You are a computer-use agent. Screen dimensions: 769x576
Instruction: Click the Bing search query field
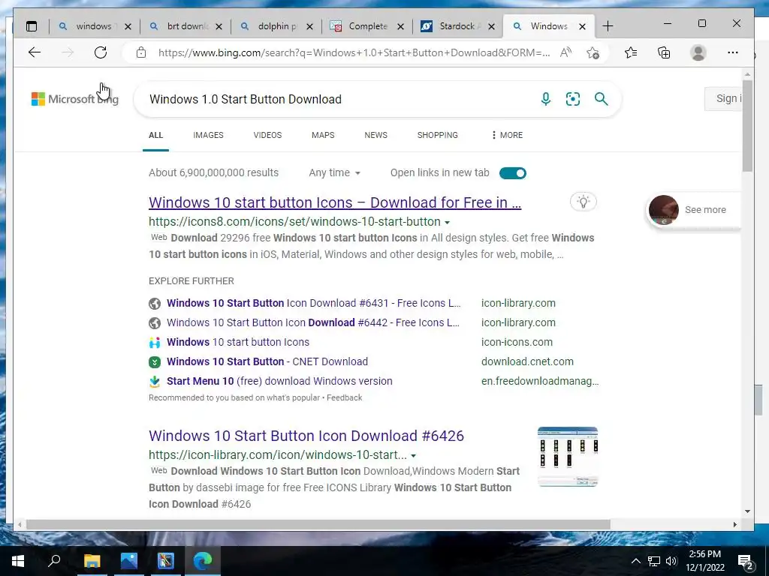339,99
